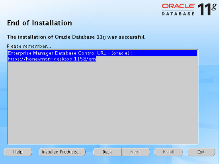
Task: Select the Enterprise Manager Database Control URL line
Action: point(102,53)
